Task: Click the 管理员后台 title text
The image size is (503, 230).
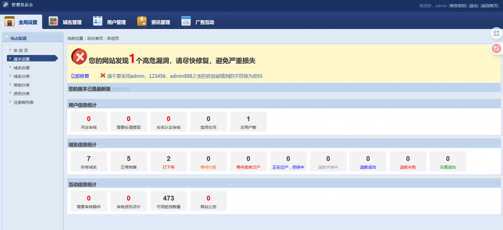Action: 22,5
